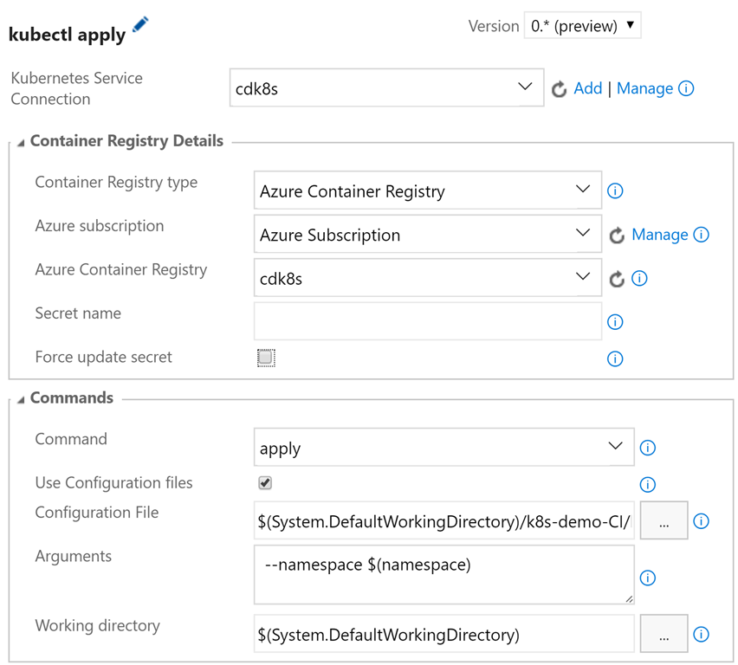This screenshot has height=665, width=738.
Task: Click Manage link next to Azure subscription
Action: click(659, 235)
